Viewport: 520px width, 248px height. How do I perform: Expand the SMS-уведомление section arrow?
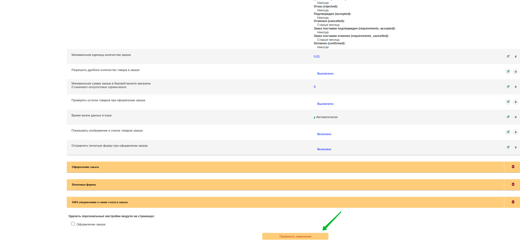coord(513,202)
